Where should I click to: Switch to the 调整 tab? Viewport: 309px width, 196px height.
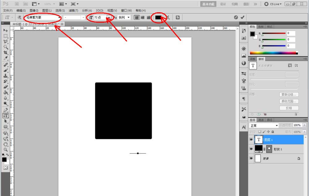[252, 59]
